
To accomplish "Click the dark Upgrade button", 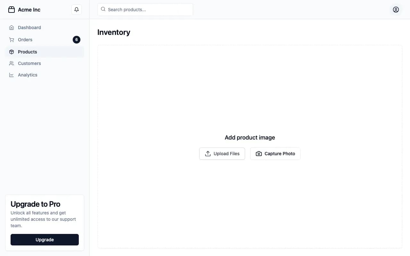I will click(45, 240).
